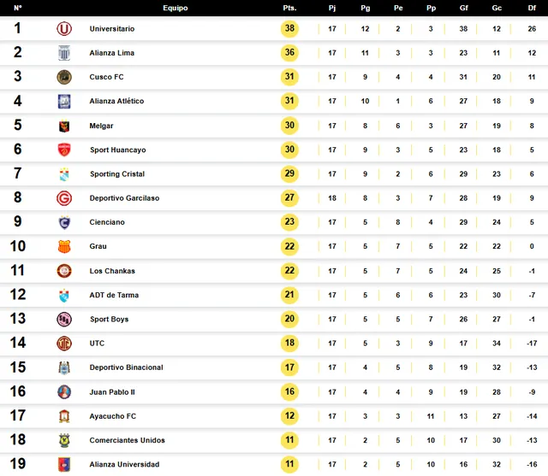Open the Sport Huancayo red crest
Viewport: 548px width, 476px height.
(64, 150)
